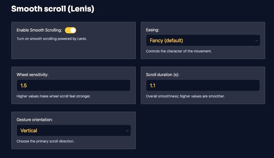Screen dimensions: 274x158
Task: Click the Gesture orientation settings card
Action: pos(74,146)
